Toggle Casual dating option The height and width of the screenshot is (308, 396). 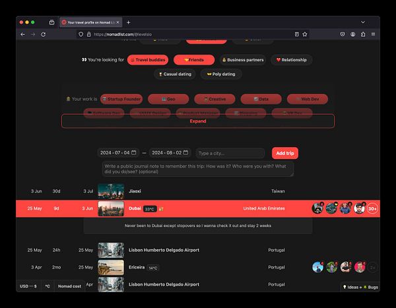click(x=175, y=75)
